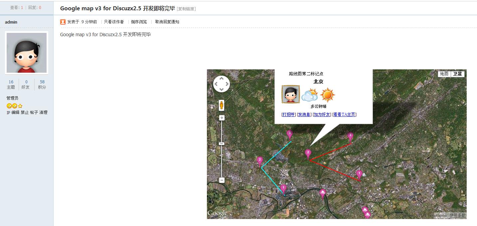
Task: Click the cloudy weather icon in the info window
Action: click(310, 95)
